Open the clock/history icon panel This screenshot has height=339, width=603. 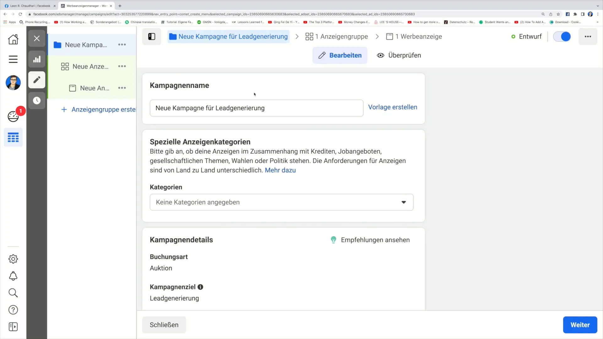point(36,100)
